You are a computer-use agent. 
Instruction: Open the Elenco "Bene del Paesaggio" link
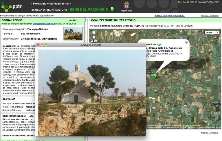click(170, 16)
